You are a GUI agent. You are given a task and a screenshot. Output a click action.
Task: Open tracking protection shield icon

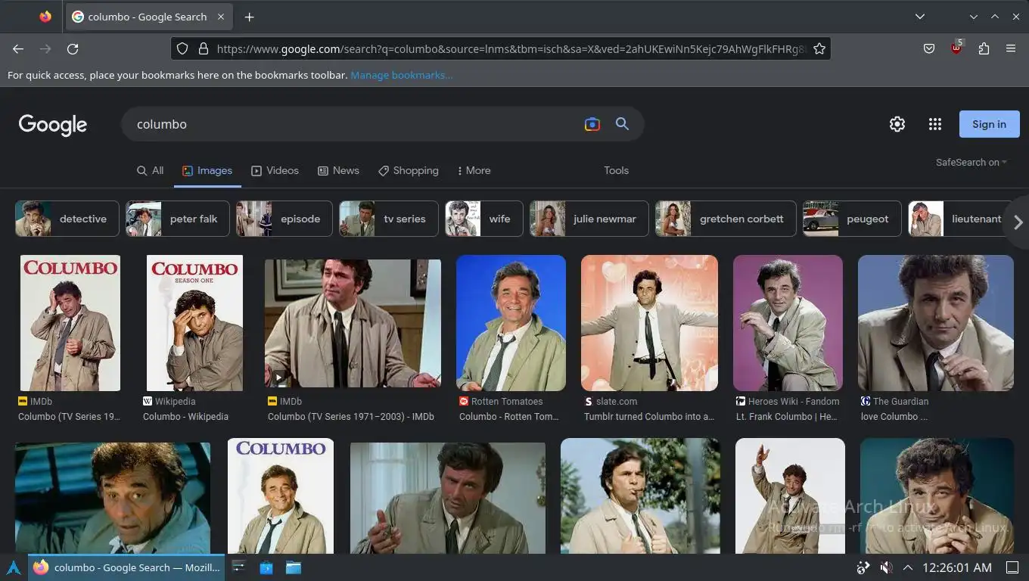pyautogui.click(x=182, y=48)
